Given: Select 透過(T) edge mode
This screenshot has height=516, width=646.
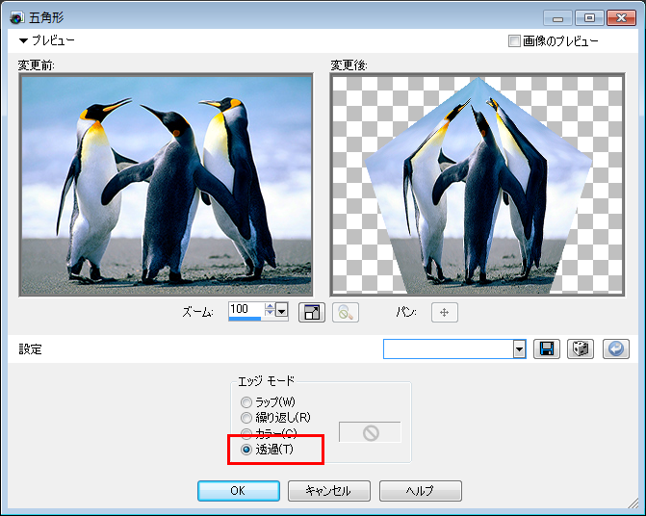Looking at the screenshot, I should pos(245,450).
